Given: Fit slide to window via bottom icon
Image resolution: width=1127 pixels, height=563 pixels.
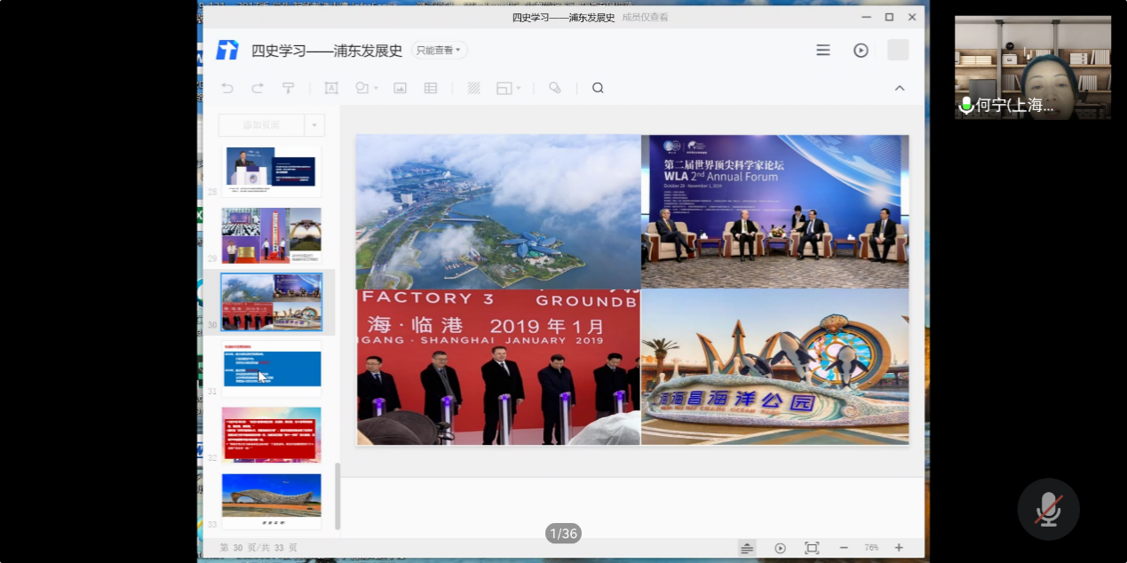Looking at the screenshot, I should point(811,548).
